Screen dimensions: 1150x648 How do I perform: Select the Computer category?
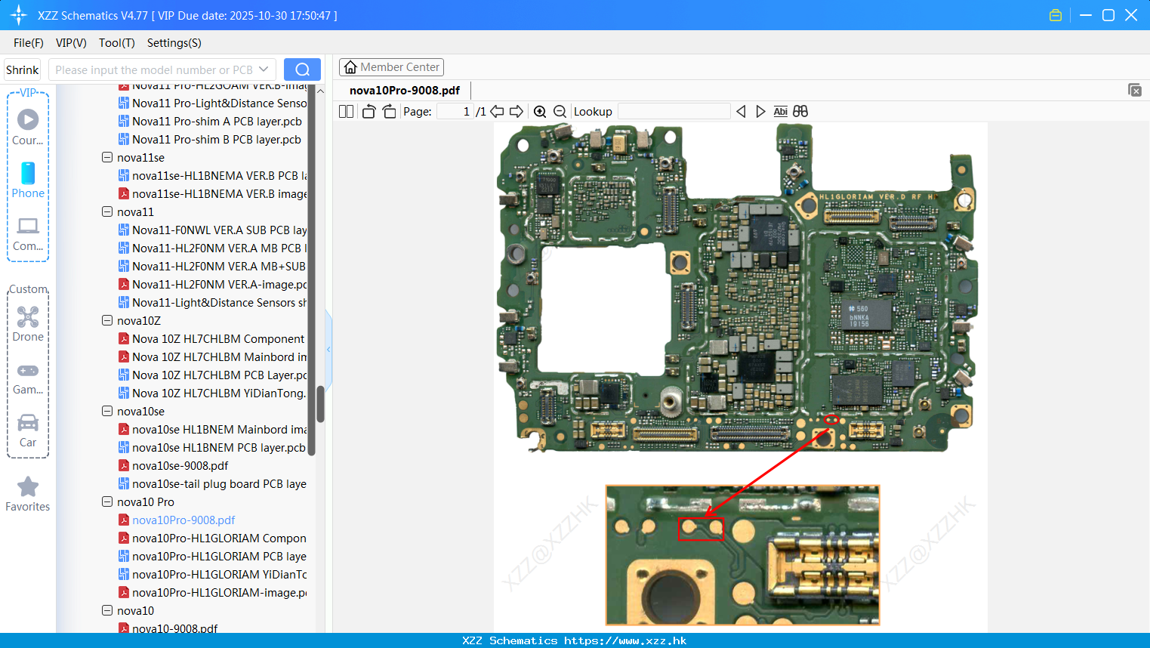28,233
